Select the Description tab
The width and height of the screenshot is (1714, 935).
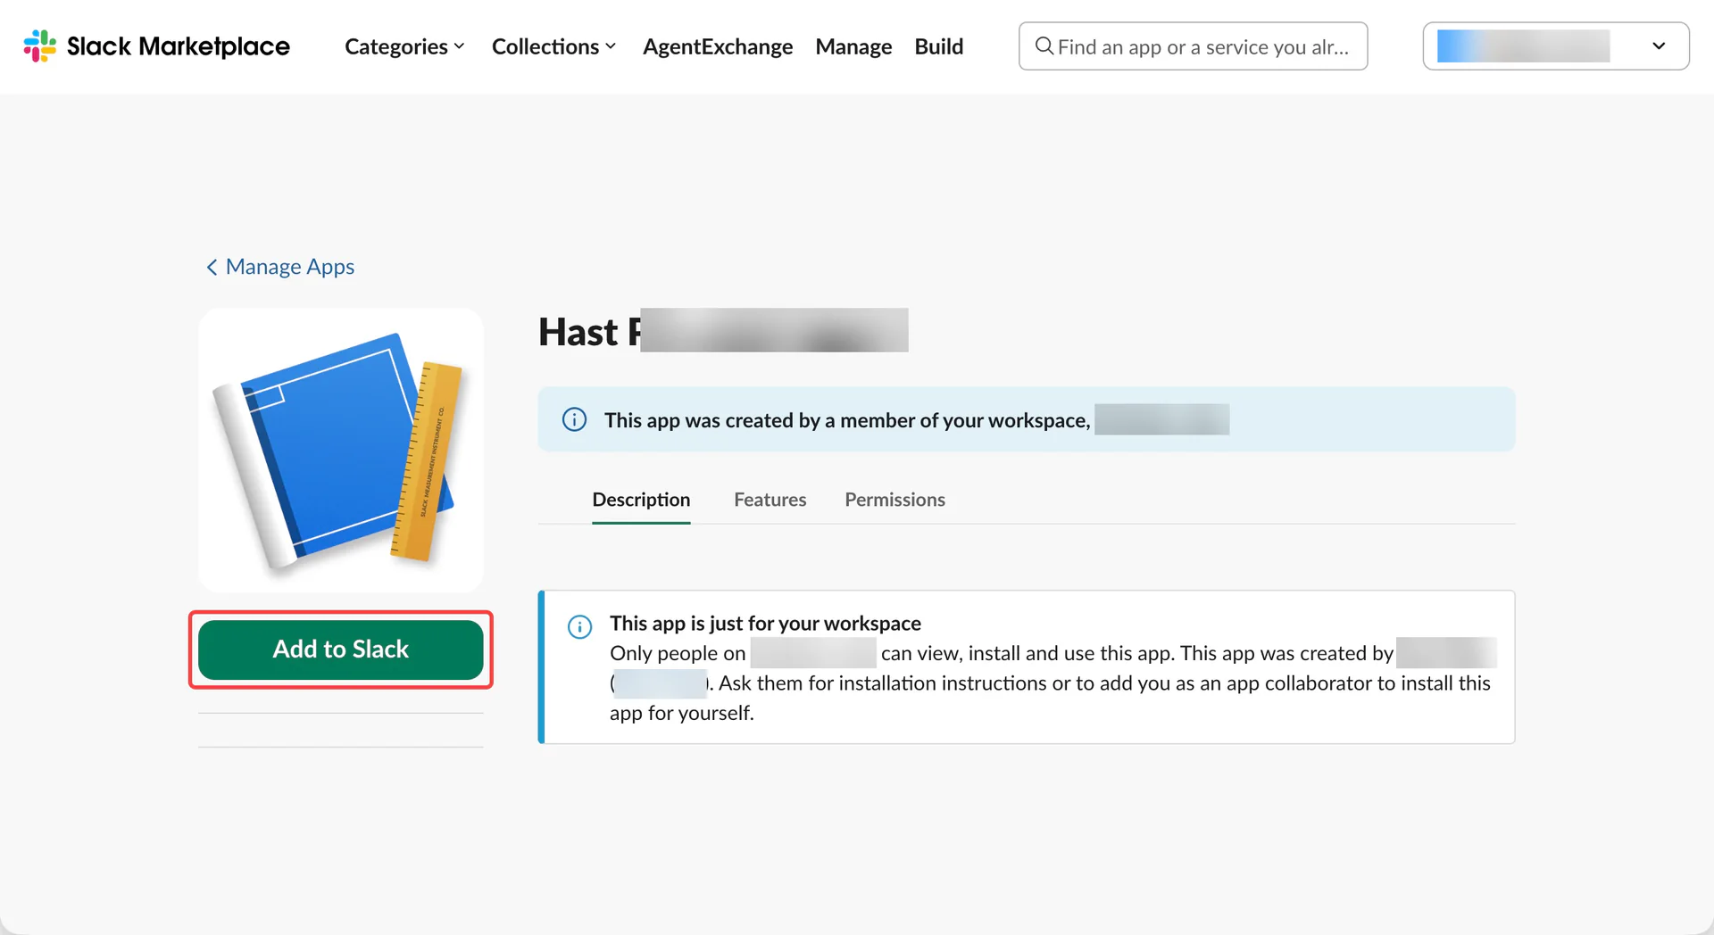click(x=641, y=500)
